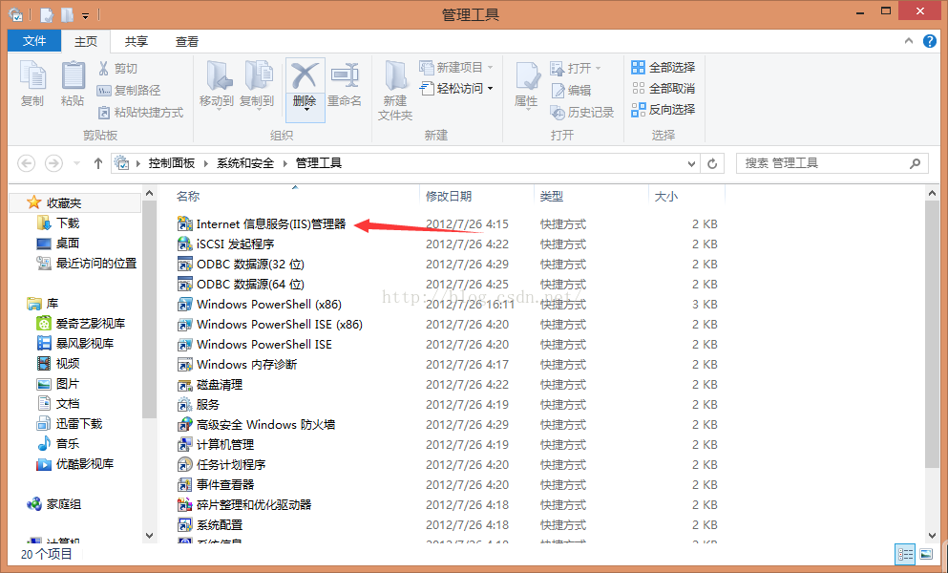The image size is (948, 573).
Task: Click 控制面板 in the address breadcrumb
Action: click(x=172, y=163)
